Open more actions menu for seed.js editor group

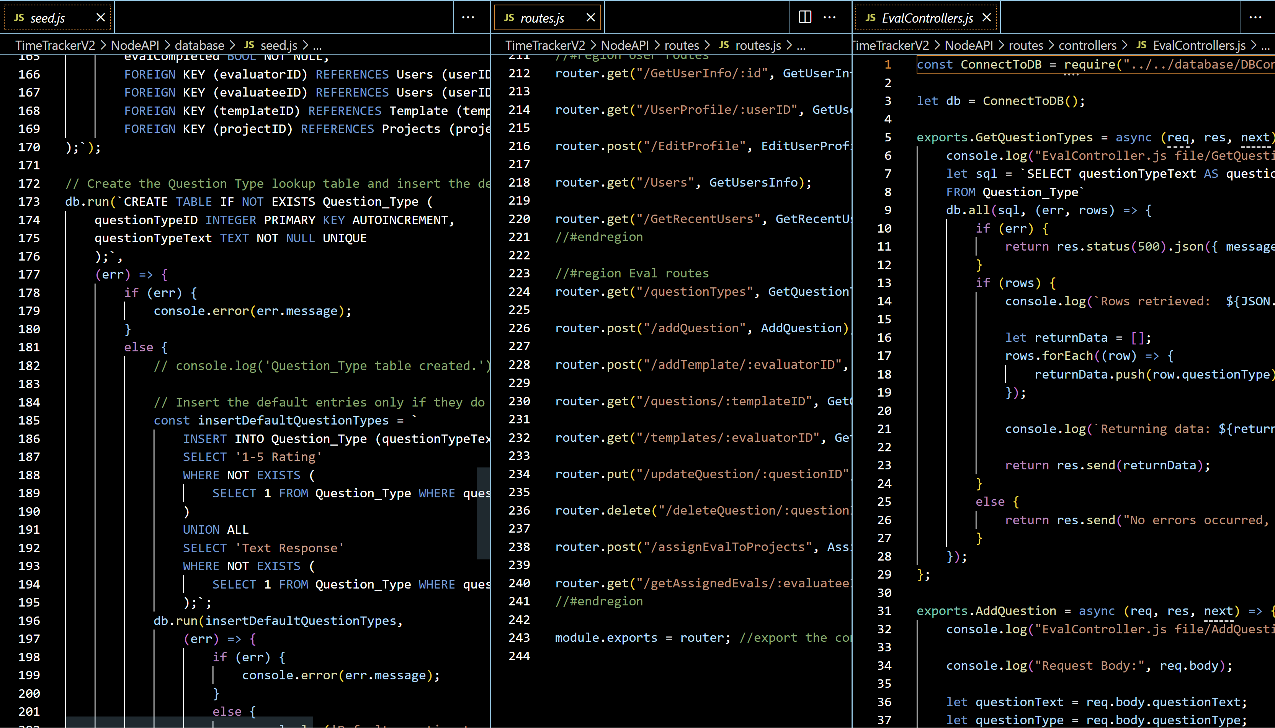tap(468, 18)
